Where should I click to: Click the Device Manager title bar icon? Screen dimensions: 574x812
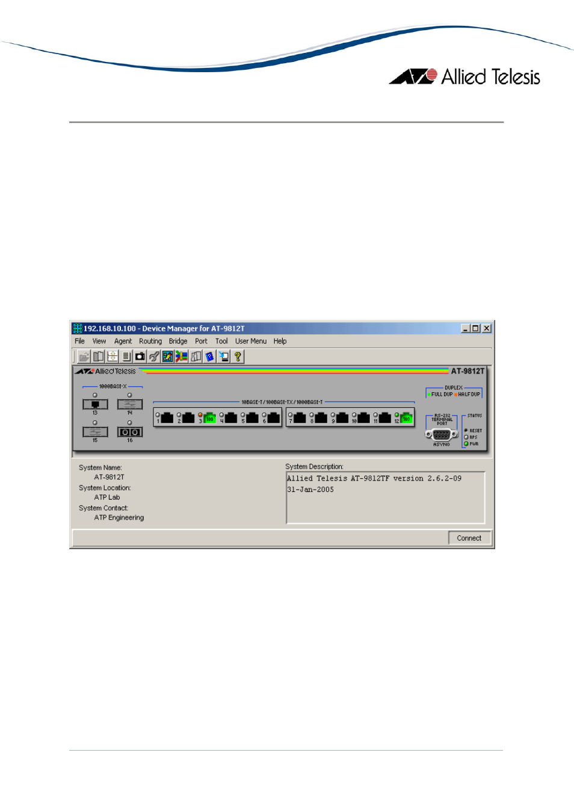(x=77, y=328)
